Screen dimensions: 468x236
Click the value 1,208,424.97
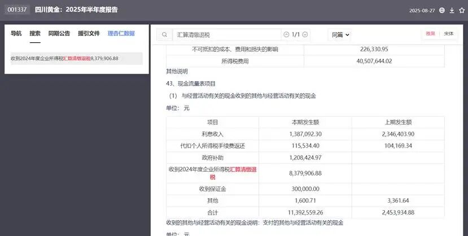[x=305, y=158]
